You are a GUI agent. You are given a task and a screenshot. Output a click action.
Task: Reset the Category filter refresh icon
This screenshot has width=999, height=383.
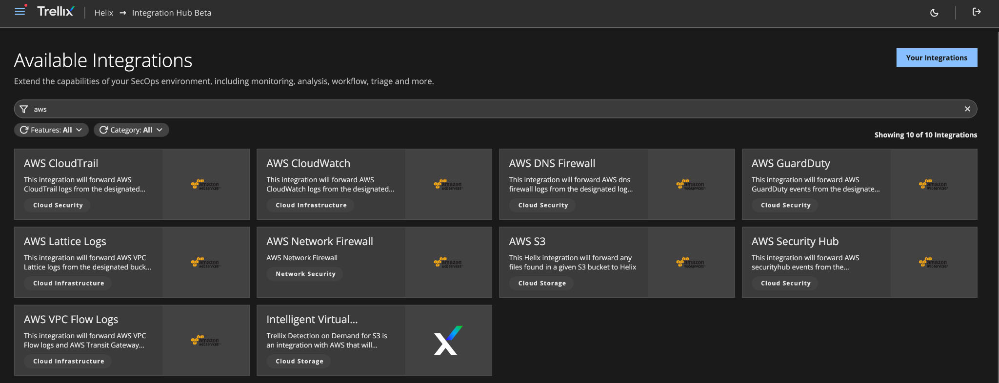pyautogui.click(x=103, y=130)
